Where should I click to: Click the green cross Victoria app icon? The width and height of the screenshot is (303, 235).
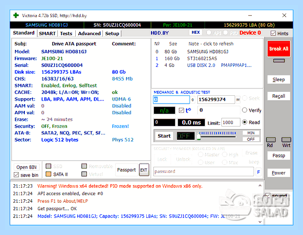16,16
